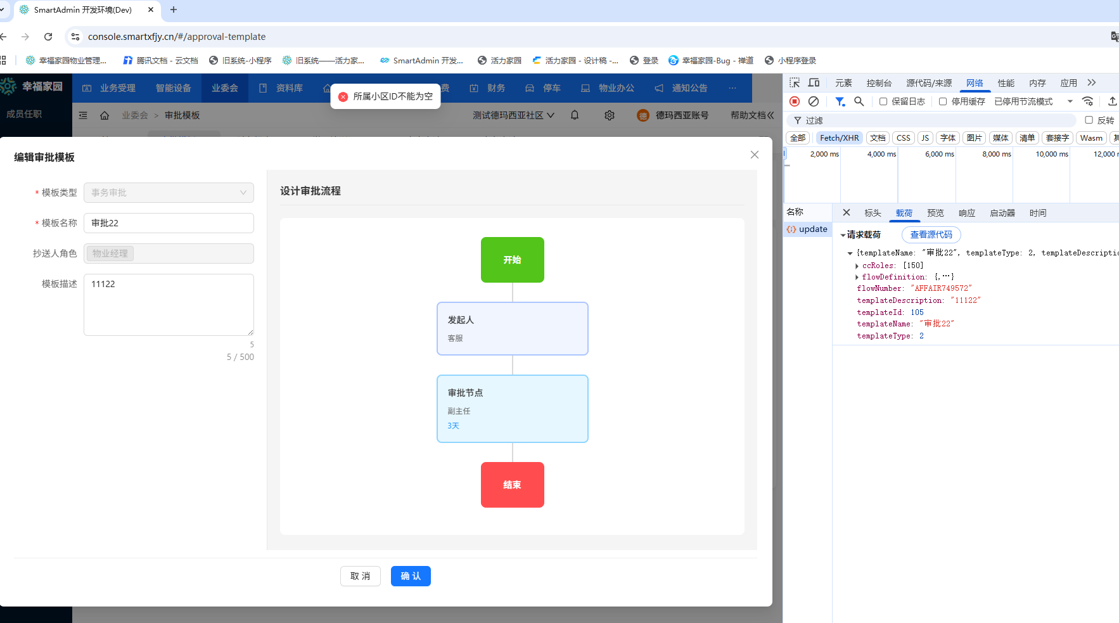Switch to the 预览 tab

pos(935,213)
